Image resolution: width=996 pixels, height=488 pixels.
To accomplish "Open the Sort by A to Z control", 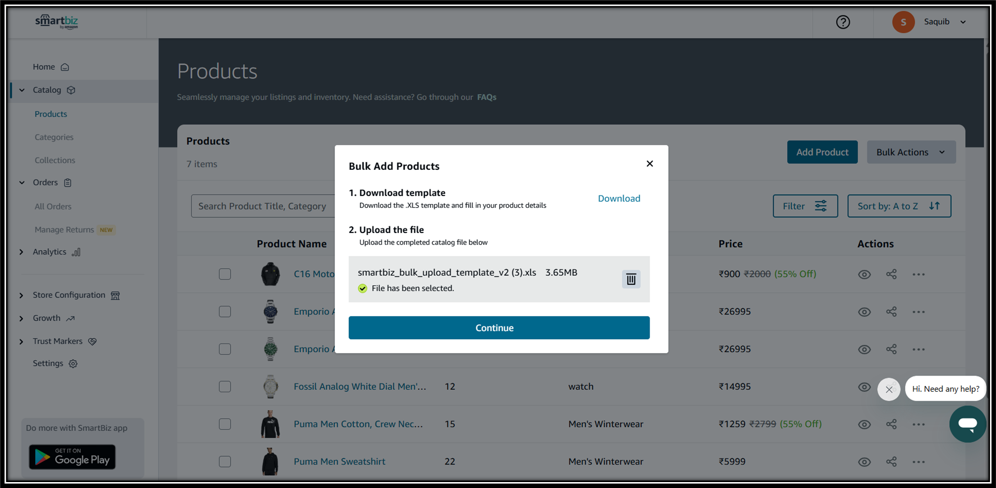I will pyautogui.click(x=899, y=206).
